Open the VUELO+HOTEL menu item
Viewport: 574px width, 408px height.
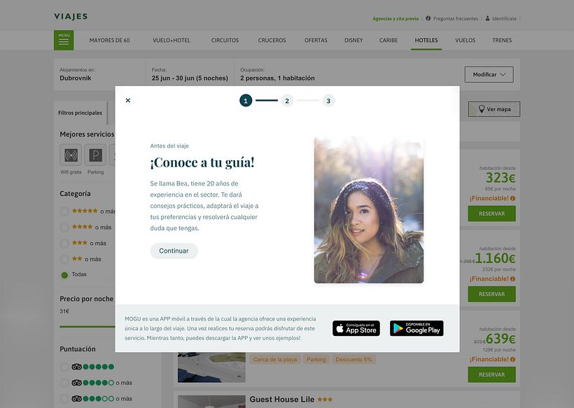[171, 41]
